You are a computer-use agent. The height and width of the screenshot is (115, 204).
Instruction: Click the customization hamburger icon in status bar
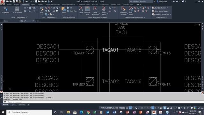tap(202, 108)
